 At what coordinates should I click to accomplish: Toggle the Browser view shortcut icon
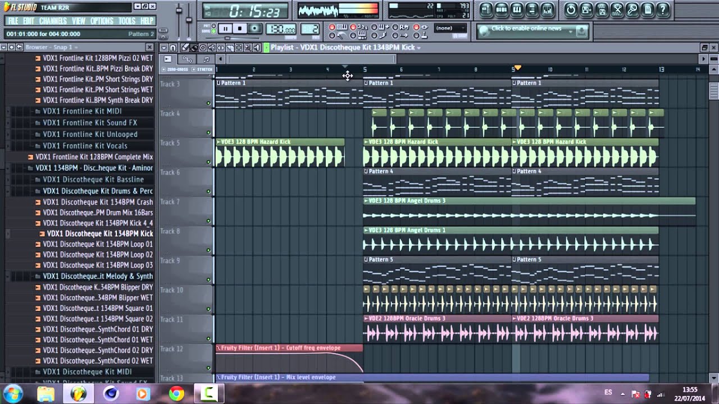click(x=532, y=10)
